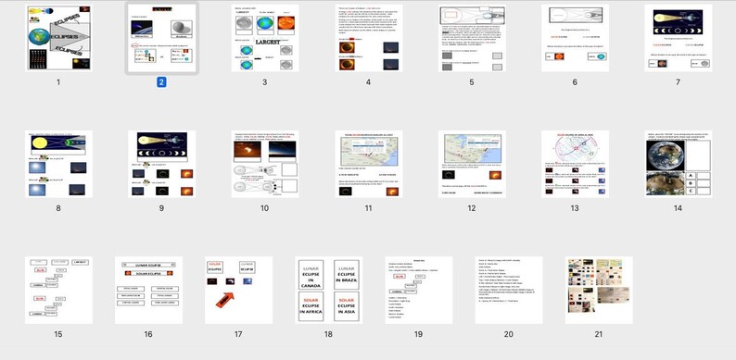Click the slide number label 1

click(x=58, y=82)
